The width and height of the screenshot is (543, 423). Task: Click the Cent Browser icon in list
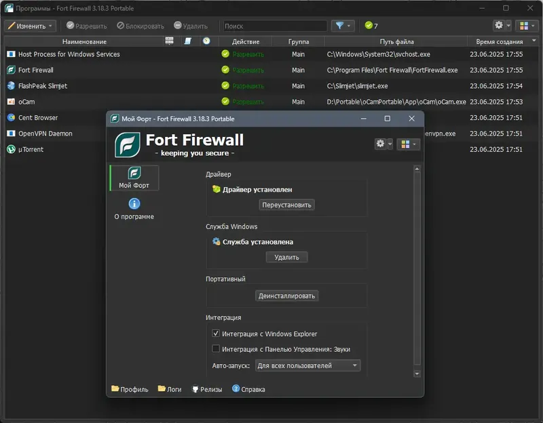click(x=11, y=117)
